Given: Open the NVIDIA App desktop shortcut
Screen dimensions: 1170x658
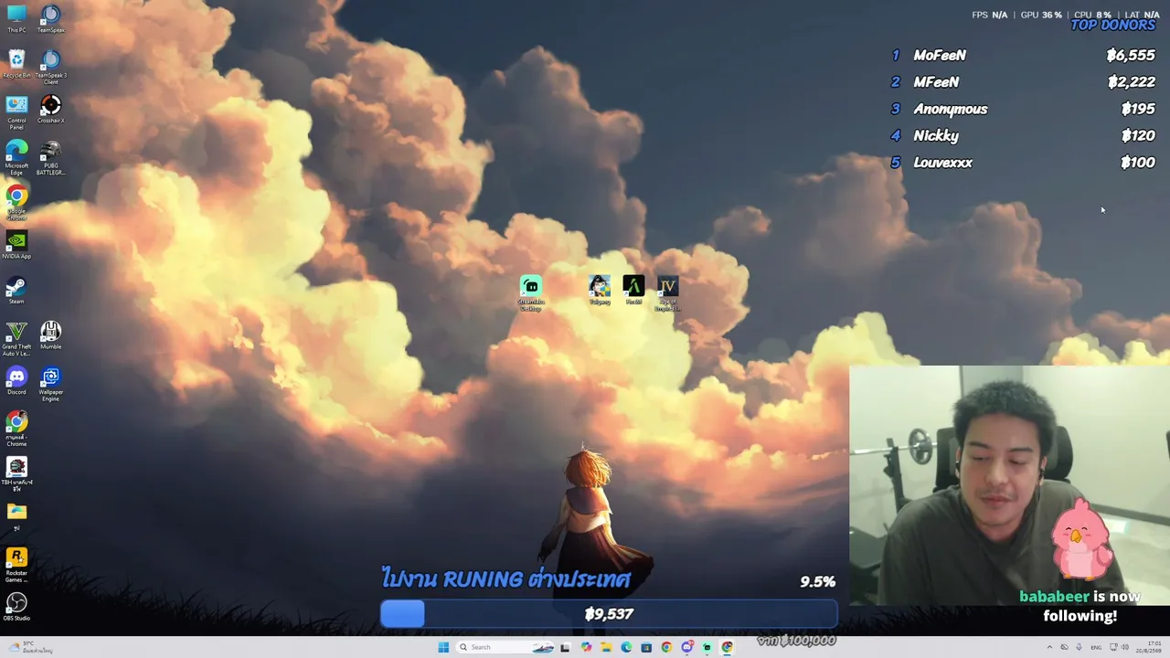Looking at the screenshot, I should [16, 245].
